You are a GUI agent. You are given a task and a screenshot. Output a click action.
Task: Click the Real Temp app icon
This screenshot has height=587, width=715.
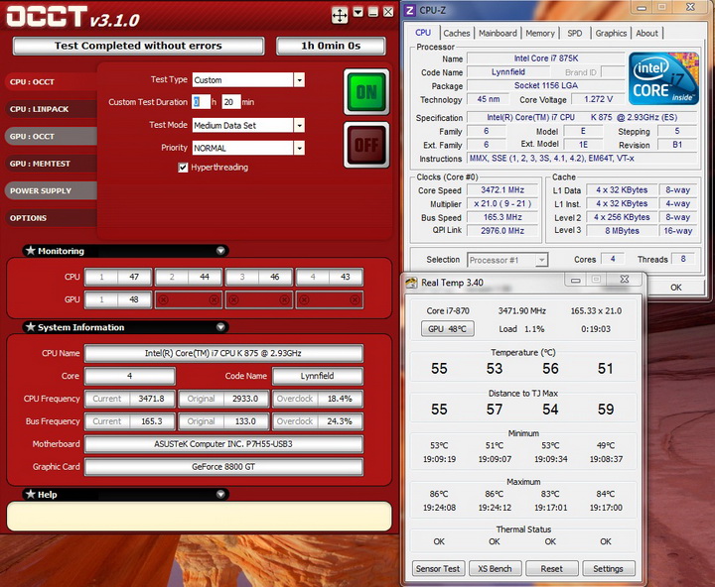[x=411, y=283]
